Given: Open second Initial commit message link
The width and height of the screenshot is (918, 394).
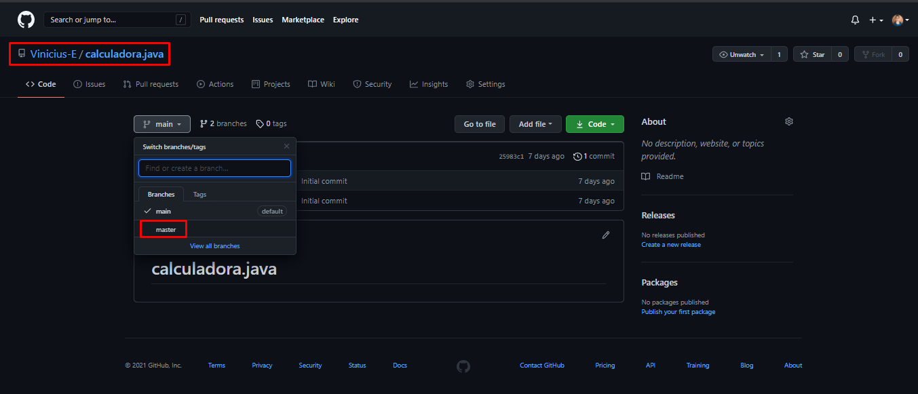Looking at the screenshot, I should click(x=324, y=201).
